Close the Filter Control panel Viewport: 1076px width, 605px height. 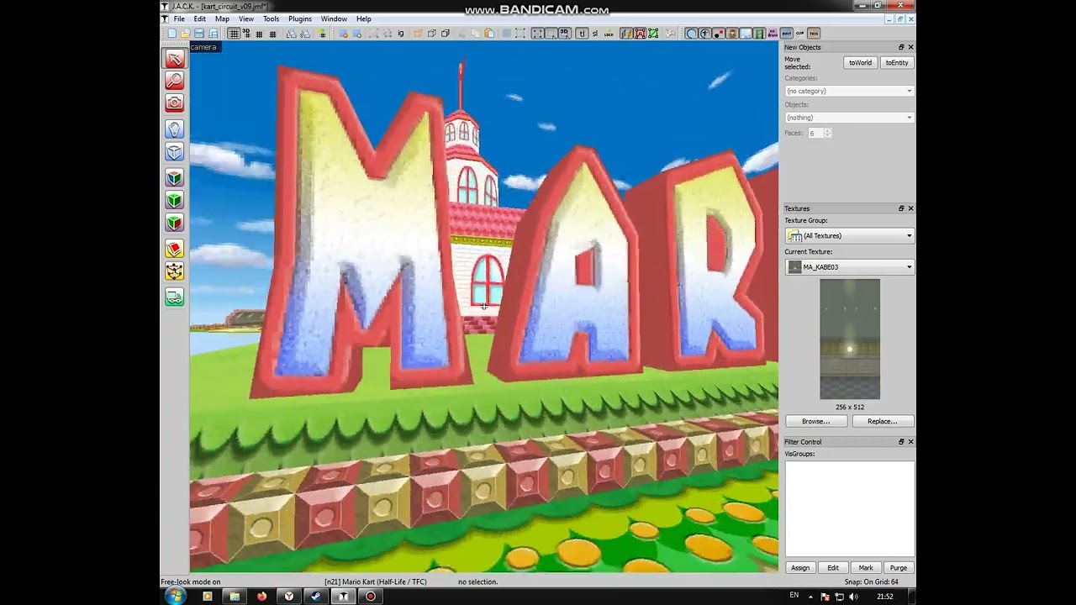pos(910,442)
